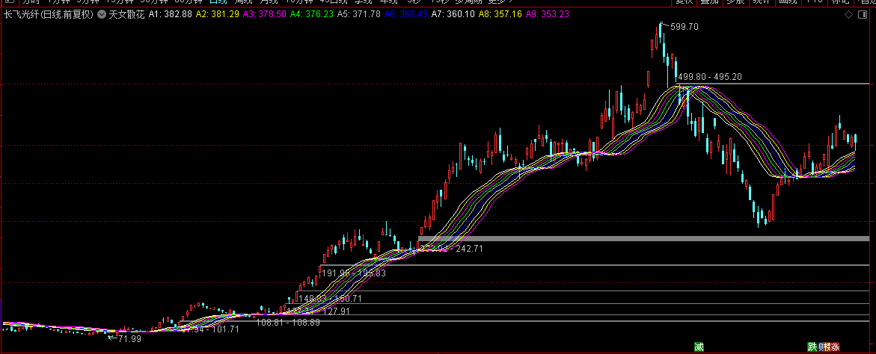Viewport: 876px width, 354px height.
Task: Click the yellow A2: 381.29 value
Action: pyautogui.click(x=217, y=14)
